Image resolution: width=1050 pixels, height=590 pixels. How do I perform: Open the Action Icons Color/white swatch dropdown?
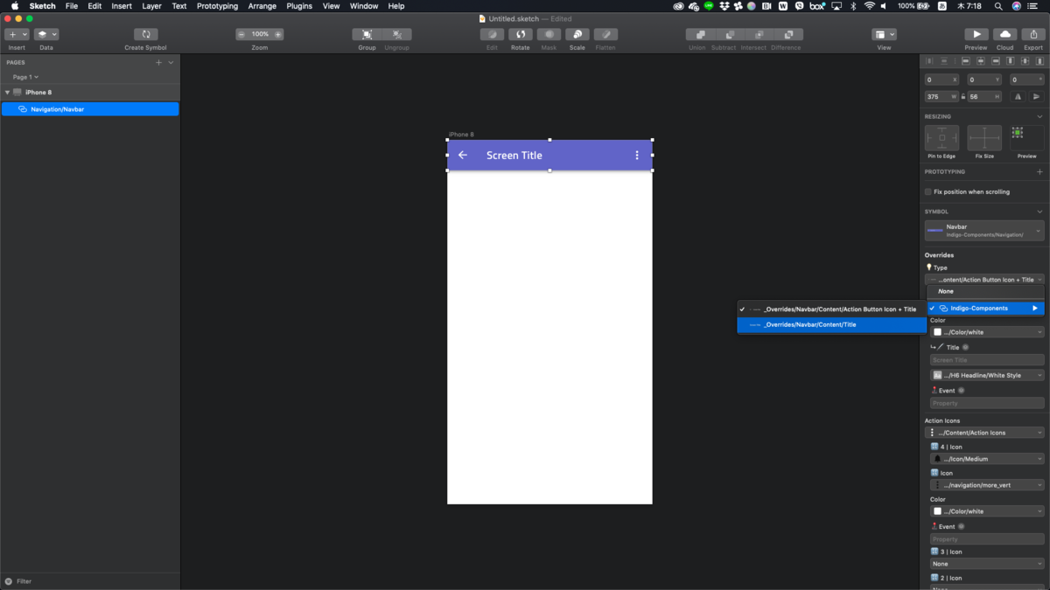[987, 511]
